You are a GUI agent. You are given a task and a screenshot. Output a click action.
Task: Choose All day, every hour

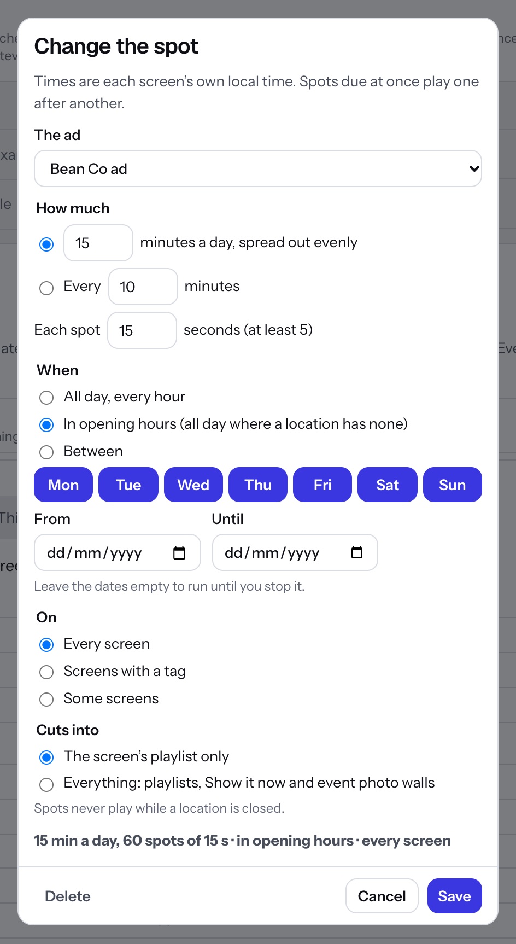click(46, 397)
